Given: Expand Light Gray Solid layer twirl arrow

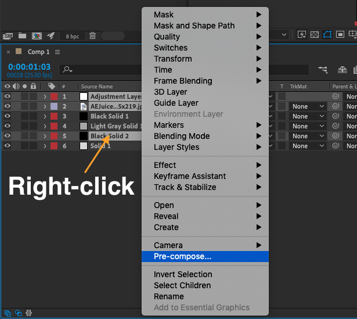Looking at the screenshot, I should [45, 126].
